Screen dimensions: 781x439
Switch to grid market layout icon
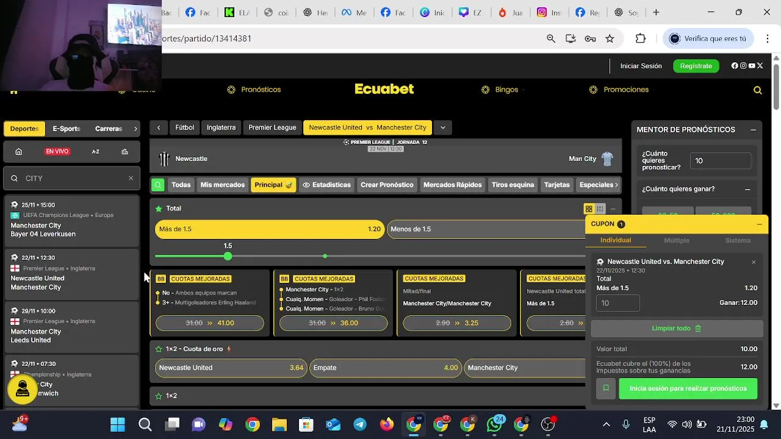[589, 209]
